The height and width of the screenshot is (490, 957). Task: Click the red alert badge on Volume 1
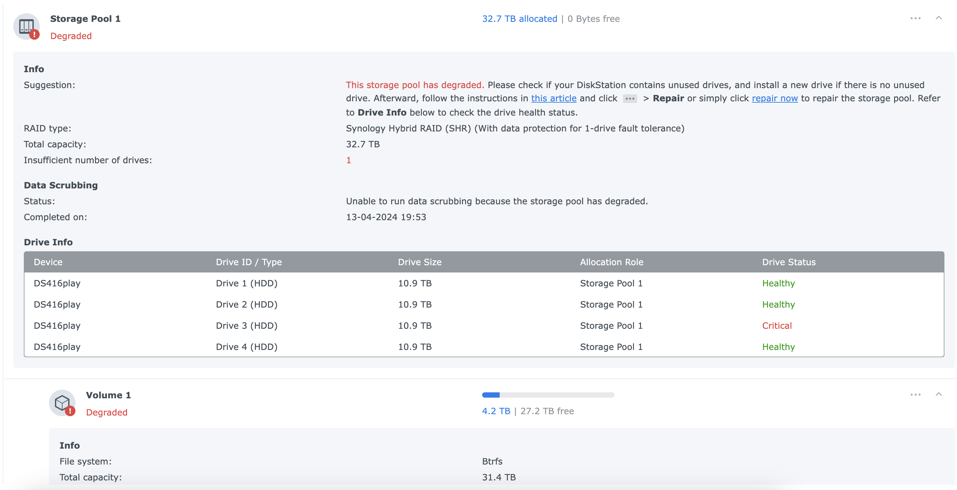click(x=70, y=412)
